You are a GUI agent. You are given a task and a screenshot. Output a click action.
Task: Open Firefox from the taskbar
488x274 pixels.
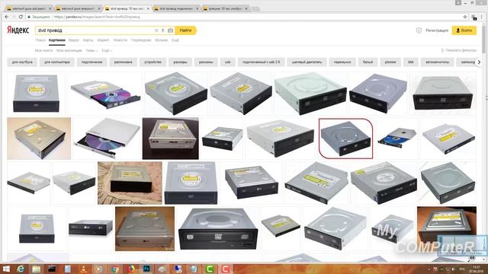tap(130, 269)
